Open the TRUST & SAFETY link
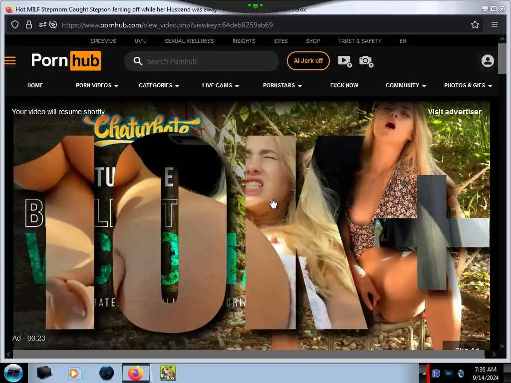The height and width of the screenshot is (383, 511). tap(360, 41)
